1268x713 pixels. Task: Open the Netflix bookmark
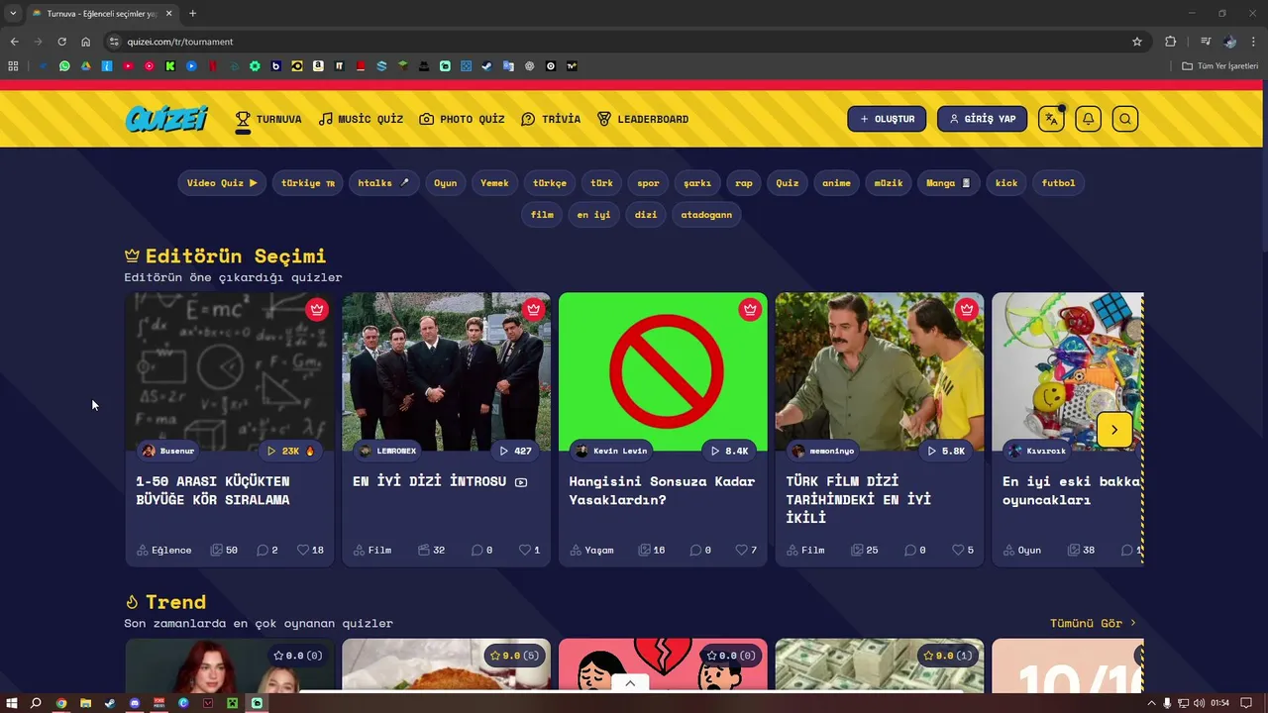click(213, 66)
